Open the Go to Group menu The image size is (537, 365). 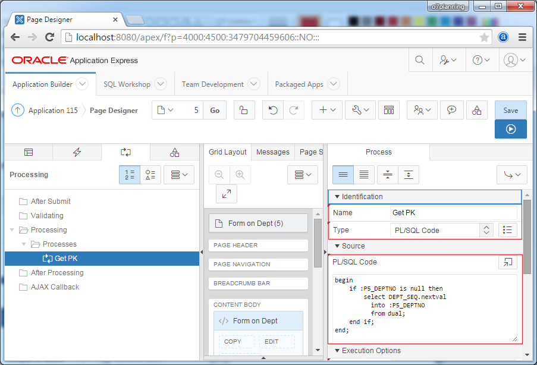tap(513, 175)
